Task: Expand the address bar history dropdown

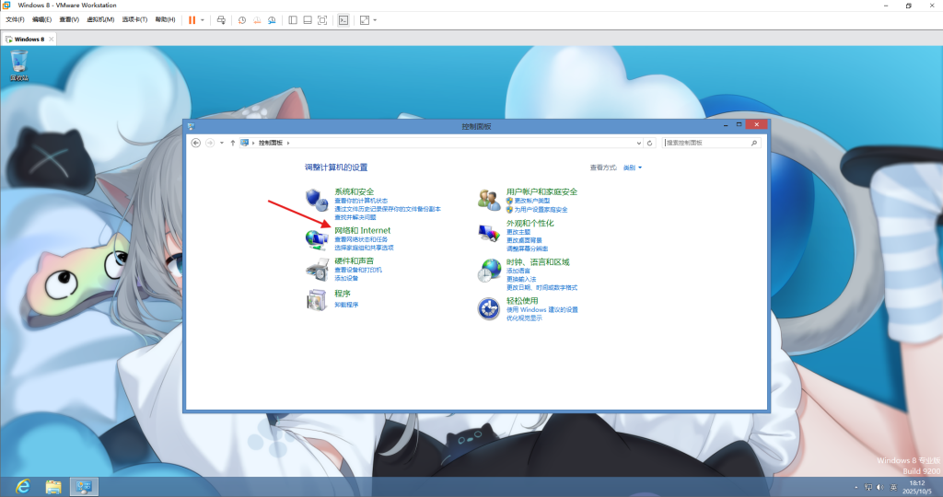Action: [x=640, y=143]
